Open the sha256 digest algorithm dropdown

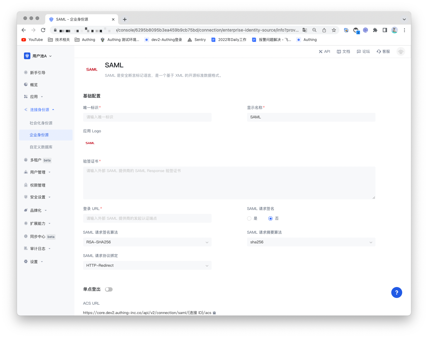(x=311, y=242)
